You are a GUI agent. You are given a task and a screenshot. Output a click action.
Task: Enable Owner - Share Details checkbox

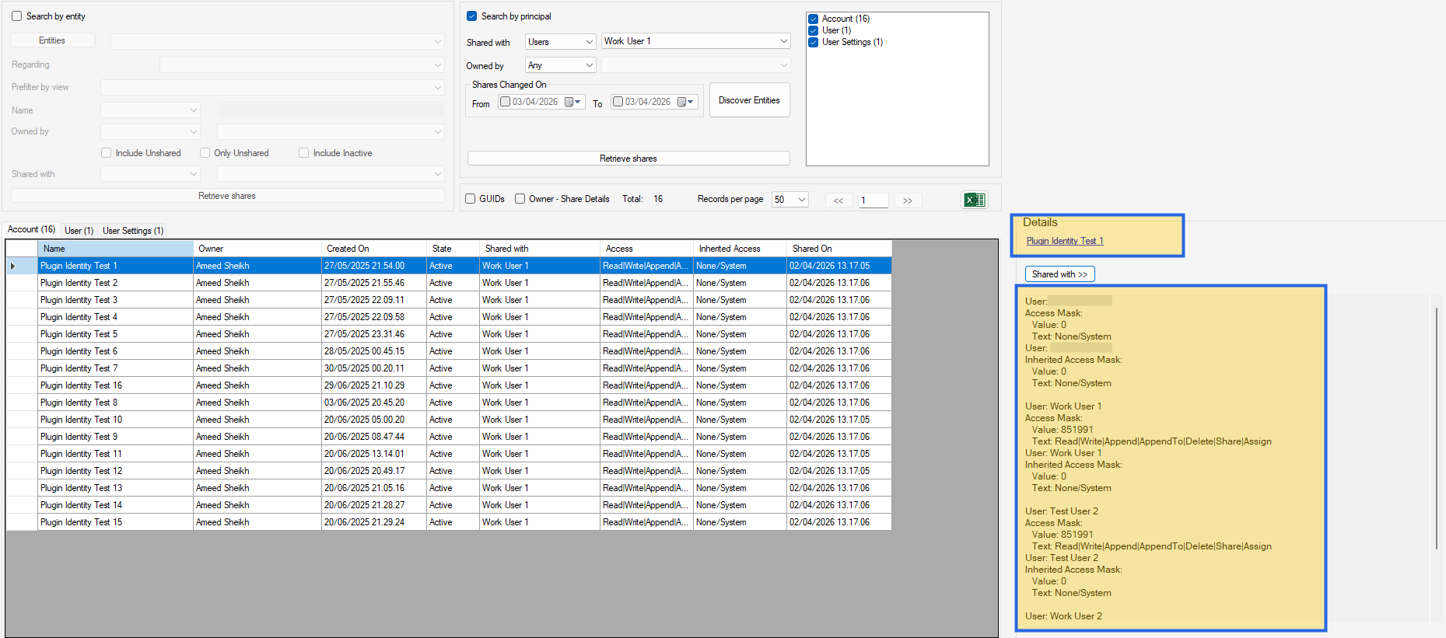(x=520, y=199)
